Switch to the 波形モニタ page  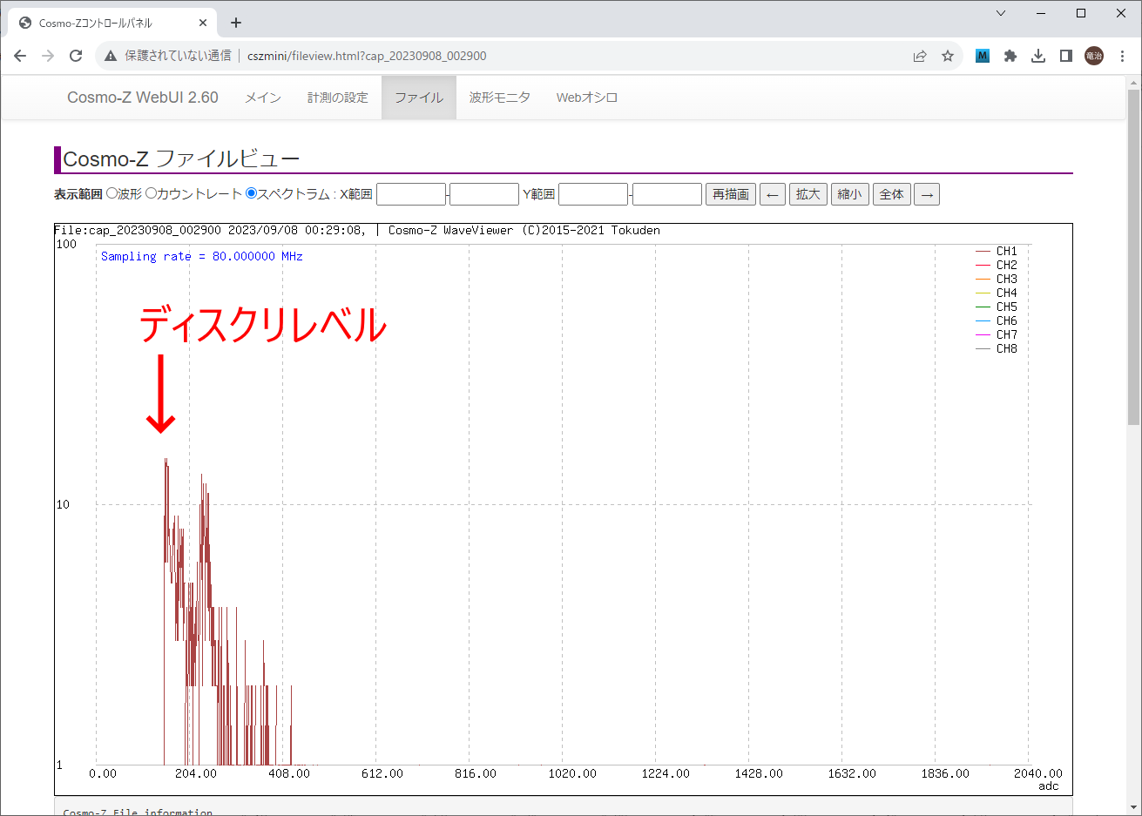pyautogui.click(x=499, y=98)
